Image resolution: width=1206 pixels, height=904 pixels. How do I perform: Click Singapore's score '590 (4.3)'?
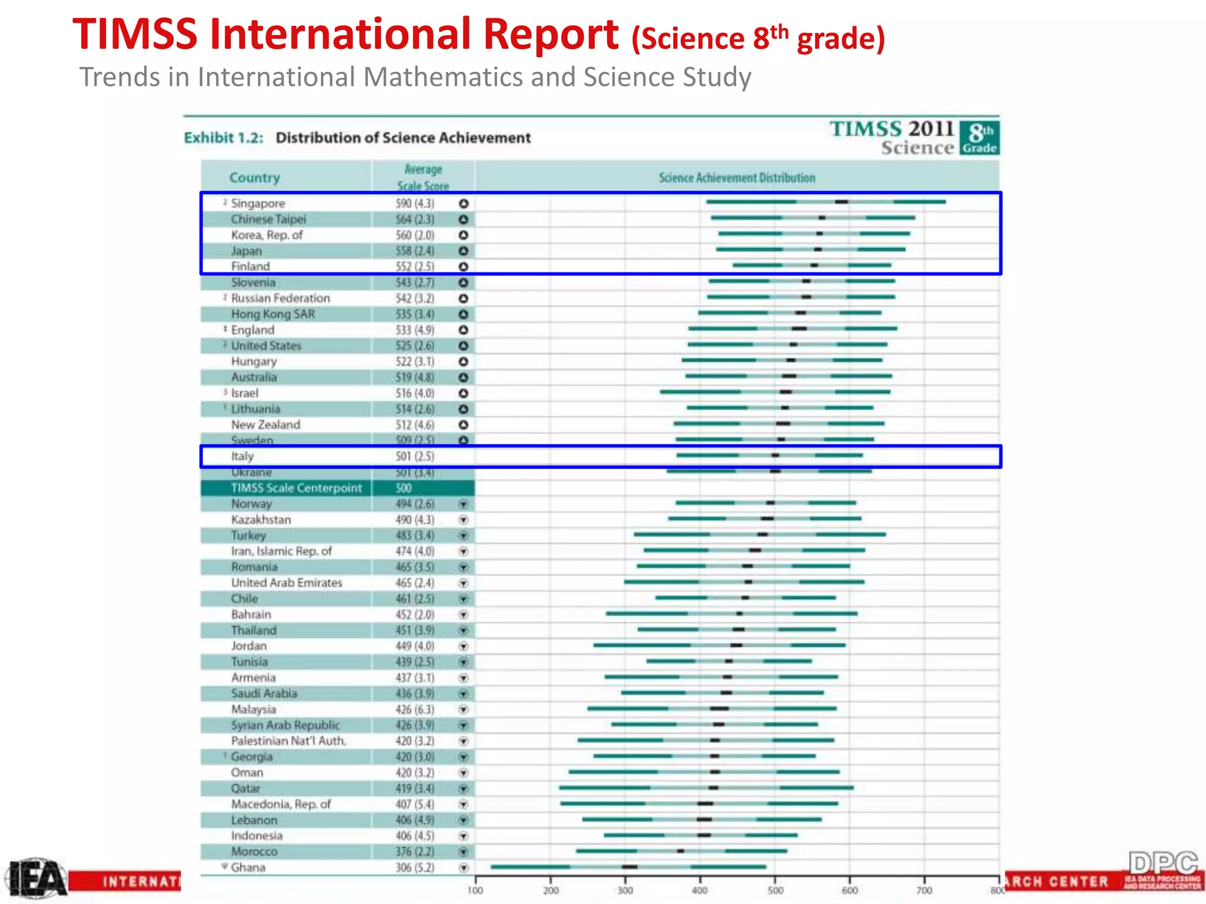pos(415,204)
